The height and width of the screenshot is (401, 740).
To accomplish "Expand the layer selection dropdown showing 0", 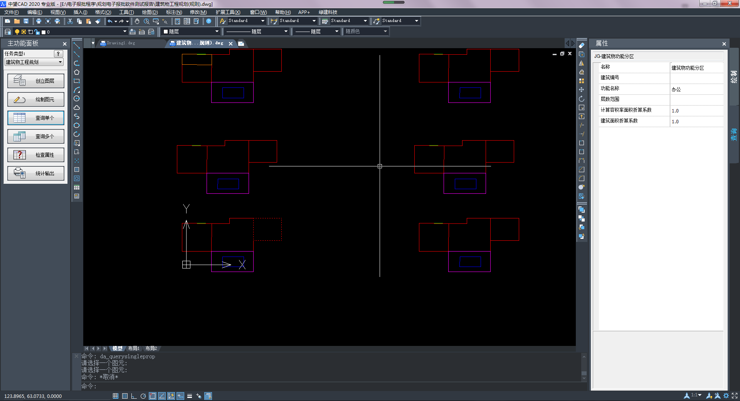I will (x=124, y=32).
